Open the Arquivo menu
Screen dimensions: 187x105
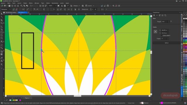(3, 3)
